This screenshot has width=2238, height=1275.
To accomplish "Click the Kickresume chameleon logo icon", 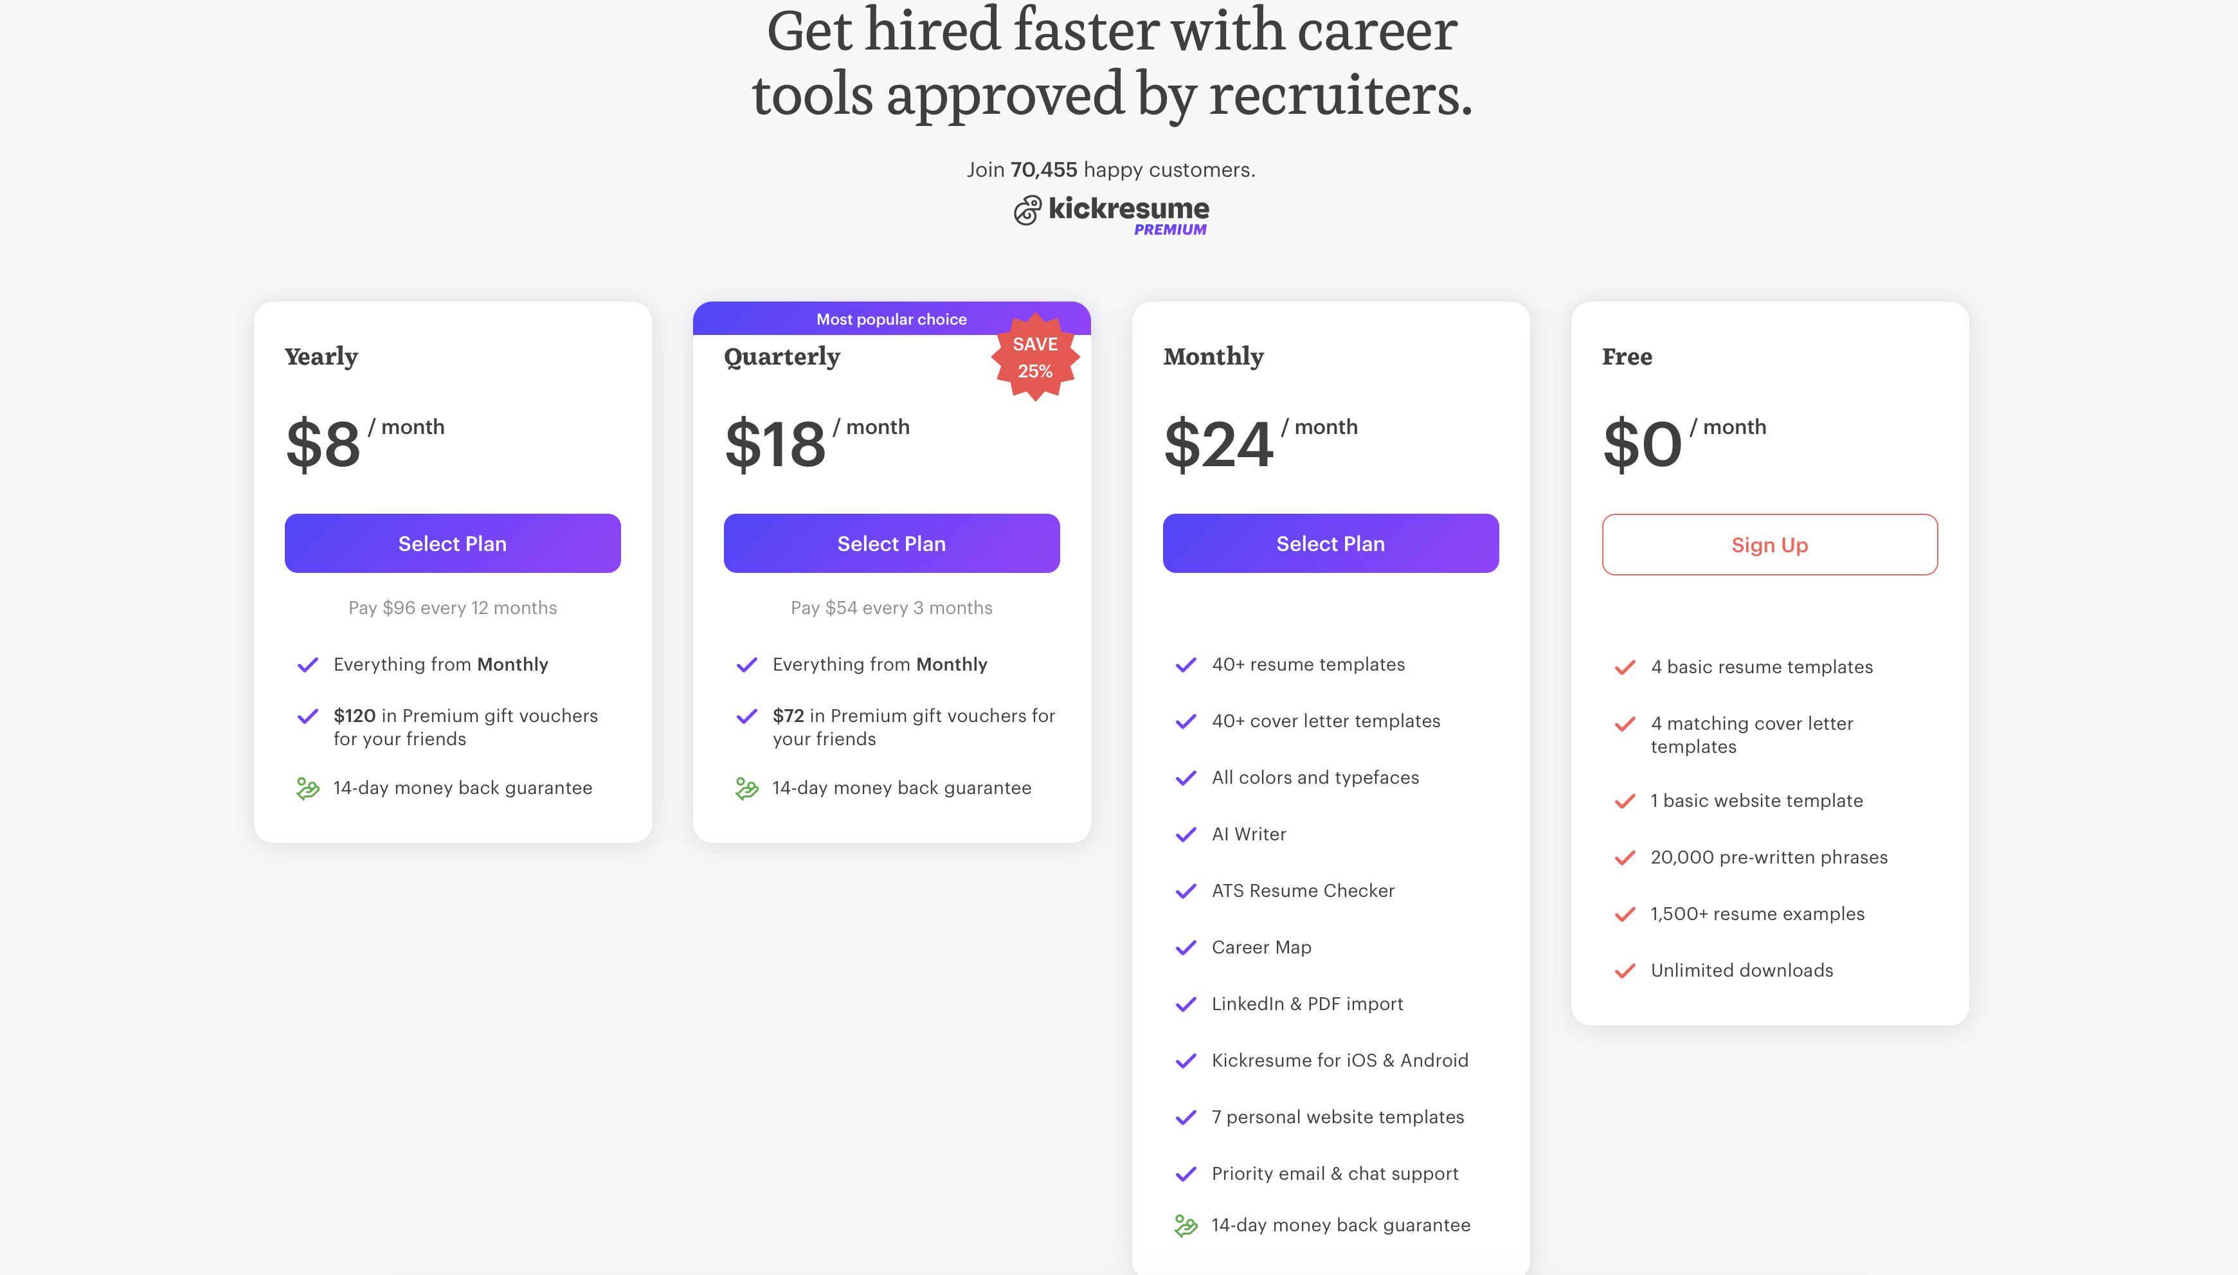I will [1027, 211].
